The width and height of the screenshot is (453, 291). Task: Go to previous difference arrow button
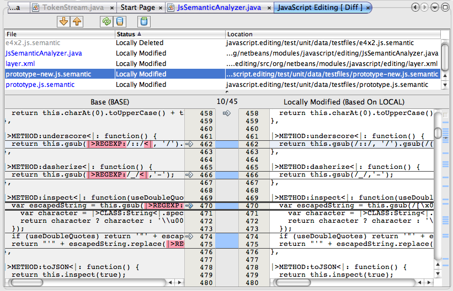(x=77, y=21)
